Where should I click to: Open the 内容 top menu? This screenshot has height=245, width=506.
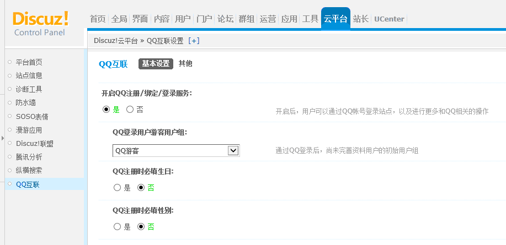pyautogui.click(x=161, y=19)
